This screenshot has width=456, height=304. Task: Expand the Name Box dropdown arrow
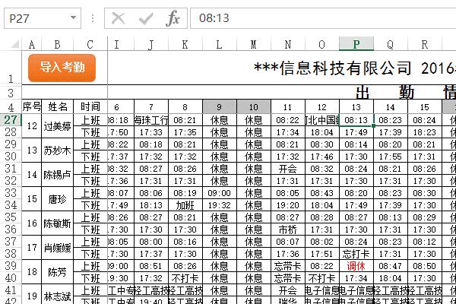73,18
